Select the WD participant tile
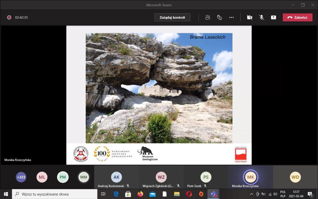 pyautogui.click(x=295, y=177)
